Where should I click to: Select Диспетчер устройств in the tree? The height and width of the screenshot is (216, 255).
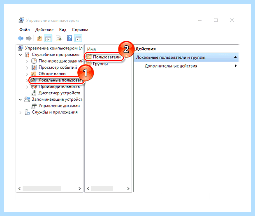(x=59, y=93)
